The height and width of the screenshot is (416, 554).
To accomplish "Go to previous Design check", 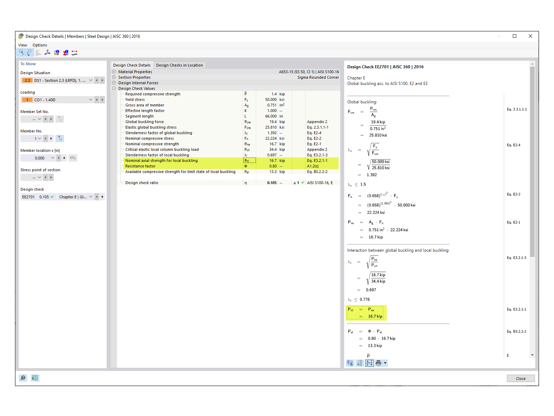I will 97,197.
